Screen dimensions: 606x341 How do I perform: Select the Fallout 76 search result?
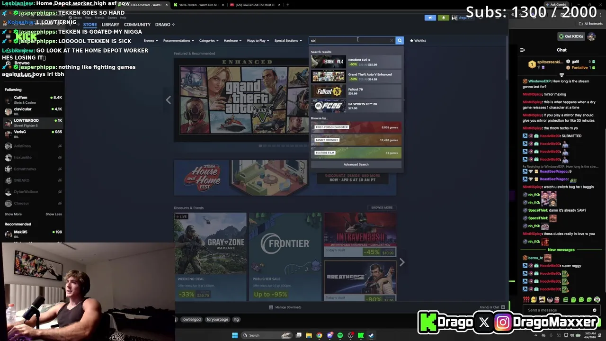[356, 91]
